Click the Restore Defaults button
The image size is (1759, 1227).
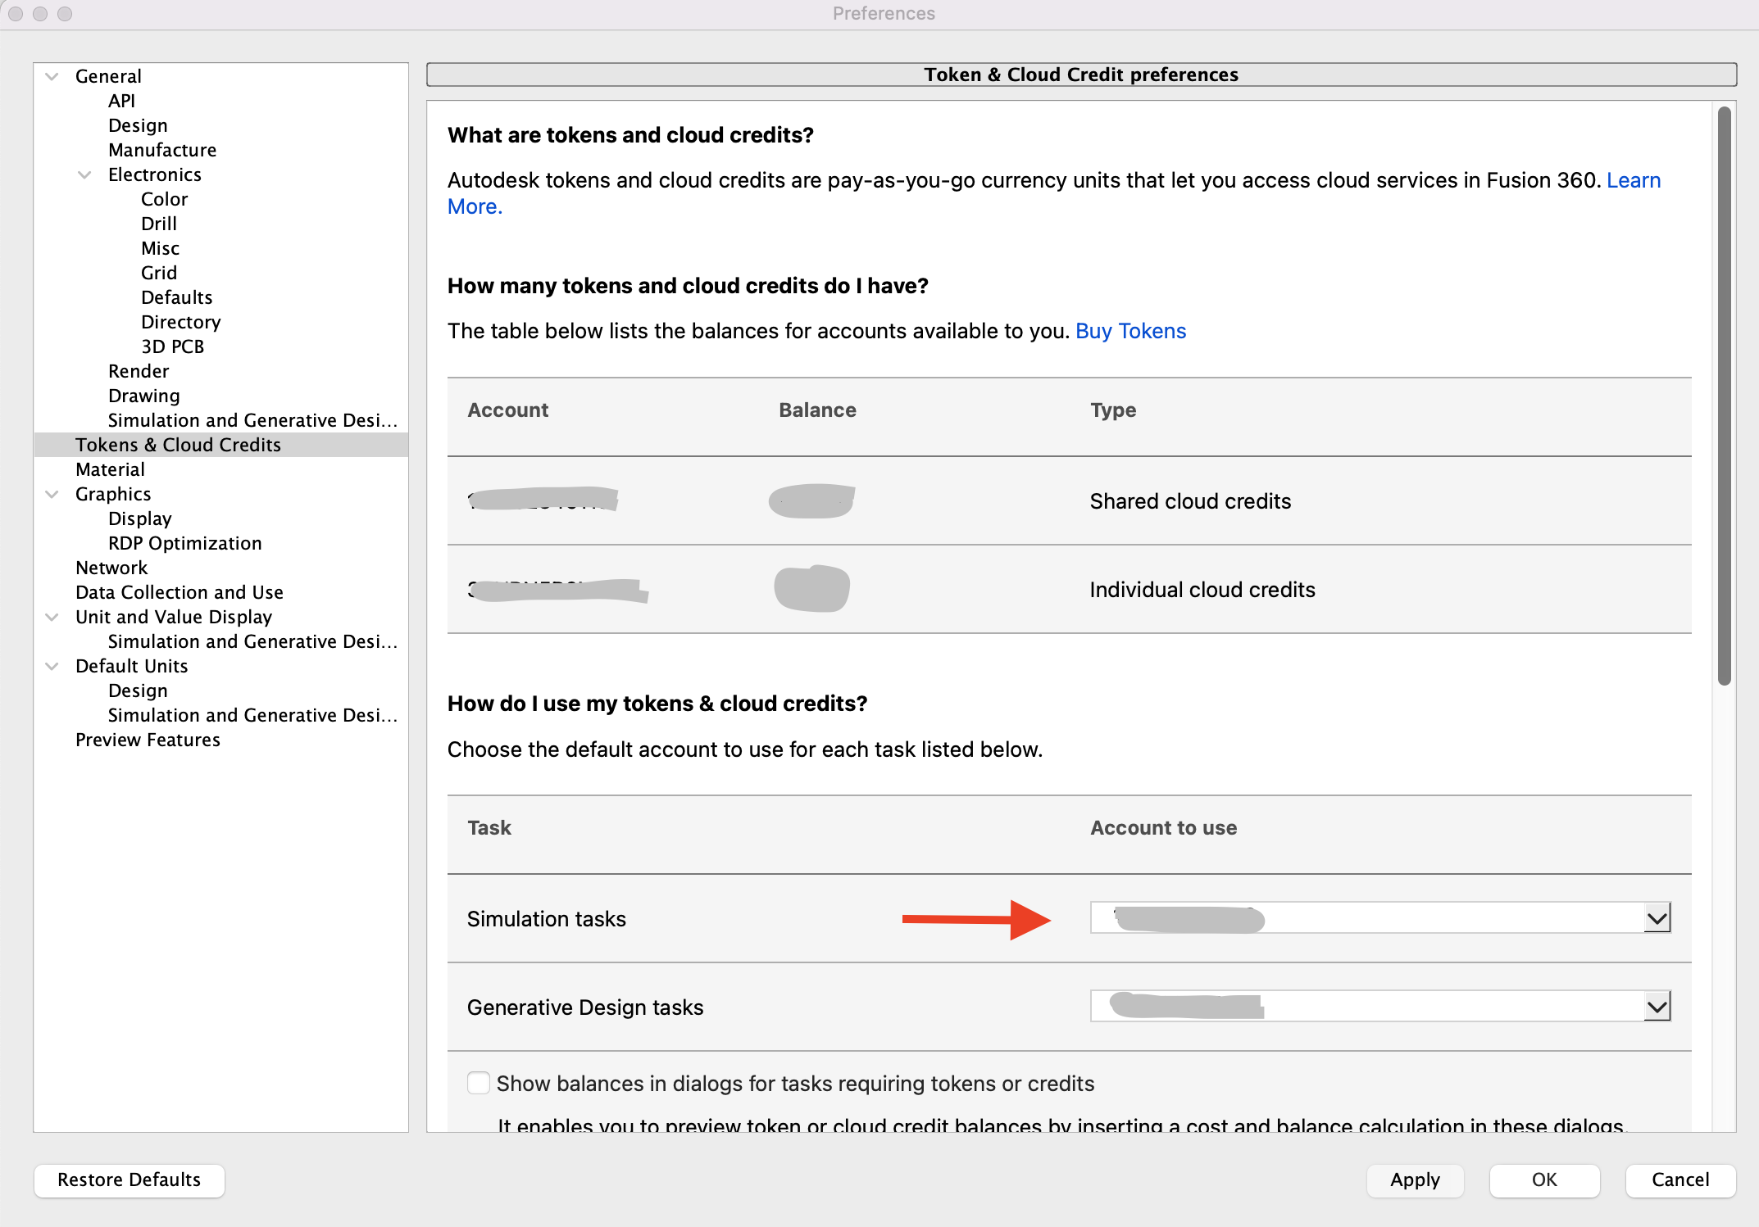click(x=129, y=1179)
